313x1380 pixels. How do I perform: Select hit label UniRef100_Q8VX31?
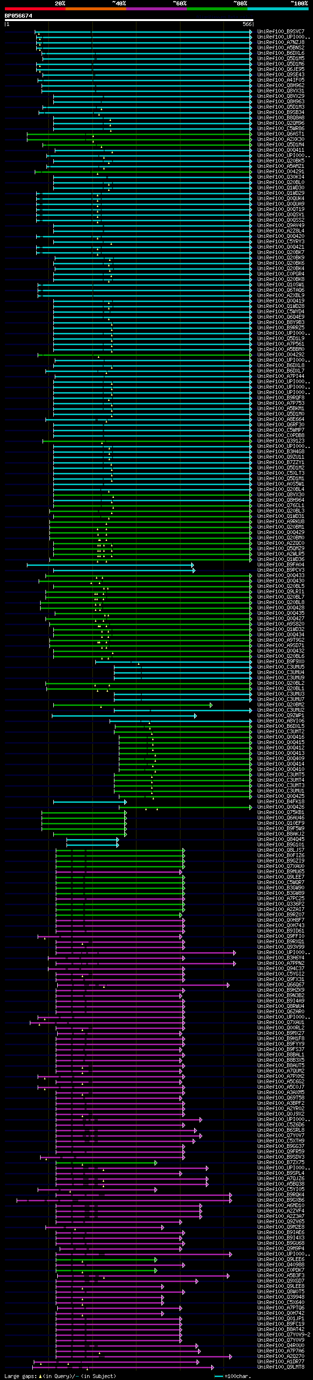(x=281, y=91)
